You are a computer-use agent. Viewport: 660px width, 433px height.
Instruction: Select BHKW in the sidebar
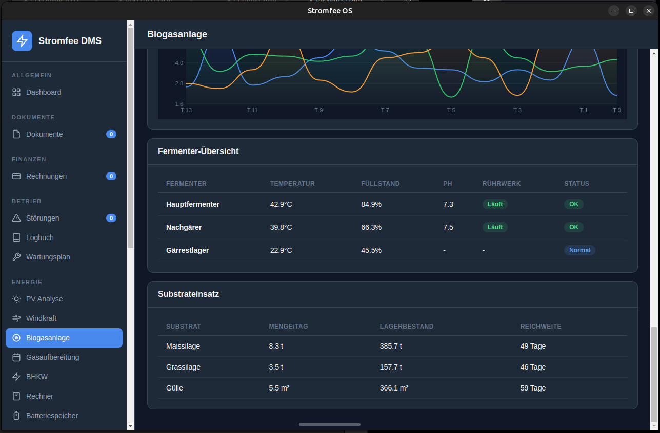(36, 377)
